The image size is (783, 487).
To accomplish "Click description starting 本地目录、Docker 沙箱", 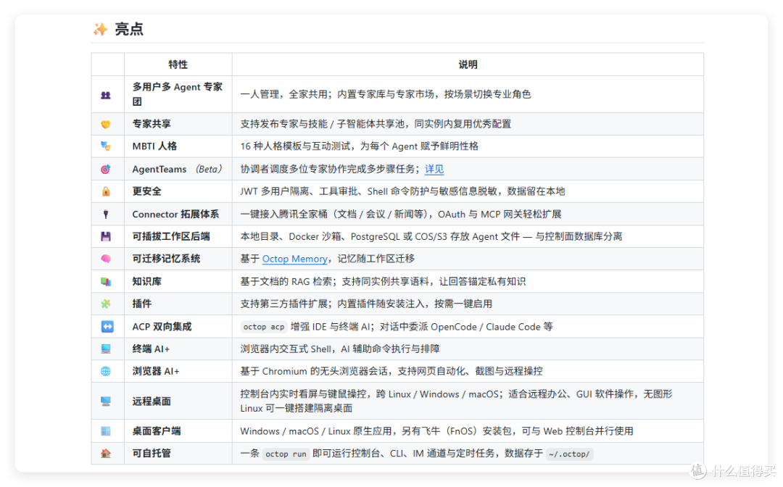I will pos(431,236).
